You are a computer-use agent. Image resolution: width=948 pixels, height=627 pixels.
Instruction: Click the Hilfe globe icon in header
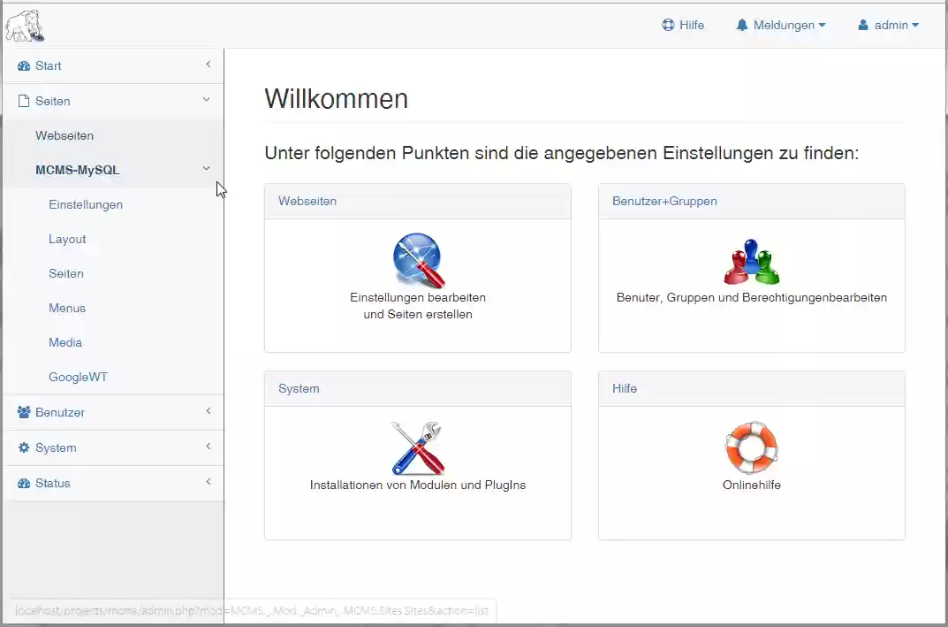click(x=669, y=25)
